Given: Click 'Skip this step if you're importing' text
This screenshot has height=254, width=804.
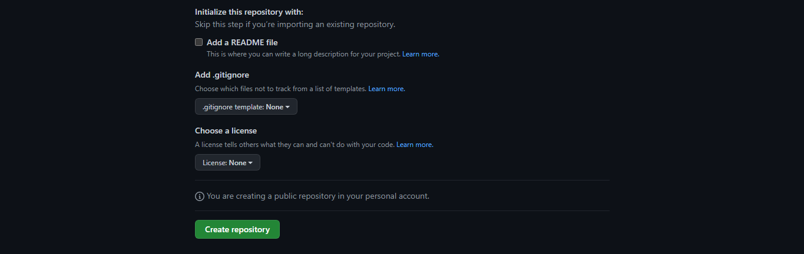Looking at the screenshot, I should pos(295,25).
